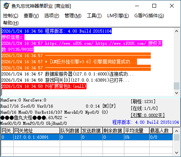
Task: Click the 游戏网关[0] opened log line
Action: point(65,80)
